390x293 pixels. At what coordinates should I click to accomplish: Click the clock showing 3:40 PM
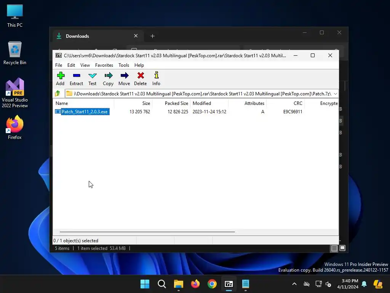pyautogui.click(x=350, y=281)
